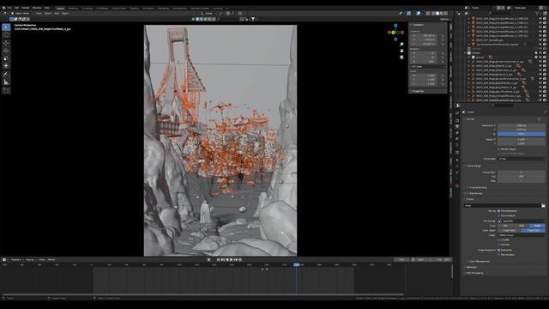The image size is (549, 309).
Task: Click the output file path field
Action: point(502,206)
